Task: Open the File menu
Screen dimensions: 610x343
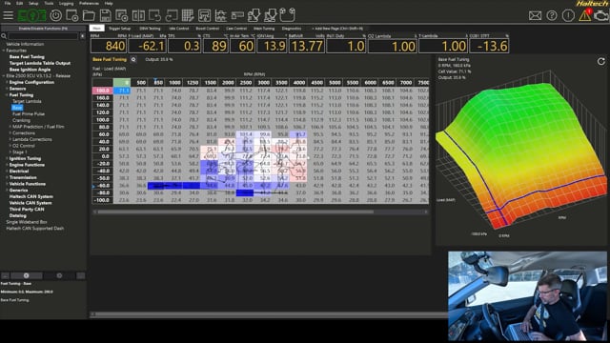Action: point(8,3)
